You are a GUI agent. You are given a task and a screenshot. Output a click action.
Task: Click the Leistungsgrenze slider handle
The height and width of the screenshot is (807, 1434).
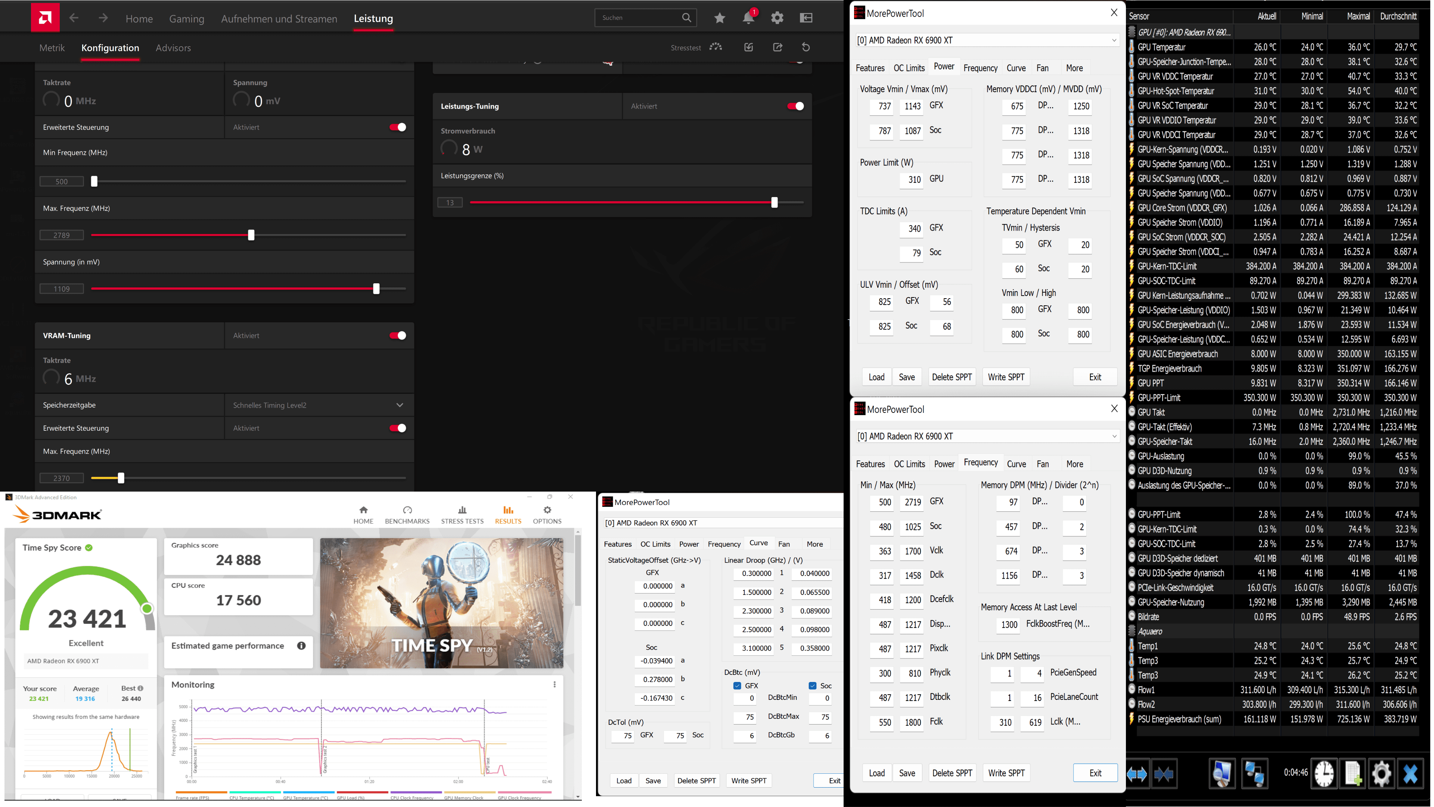(774, 203)
